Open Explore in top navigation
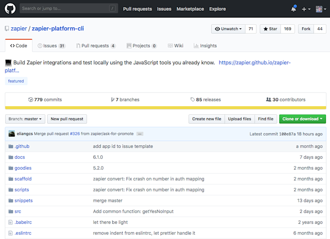 pyautogui.click(x=217, y=9)
